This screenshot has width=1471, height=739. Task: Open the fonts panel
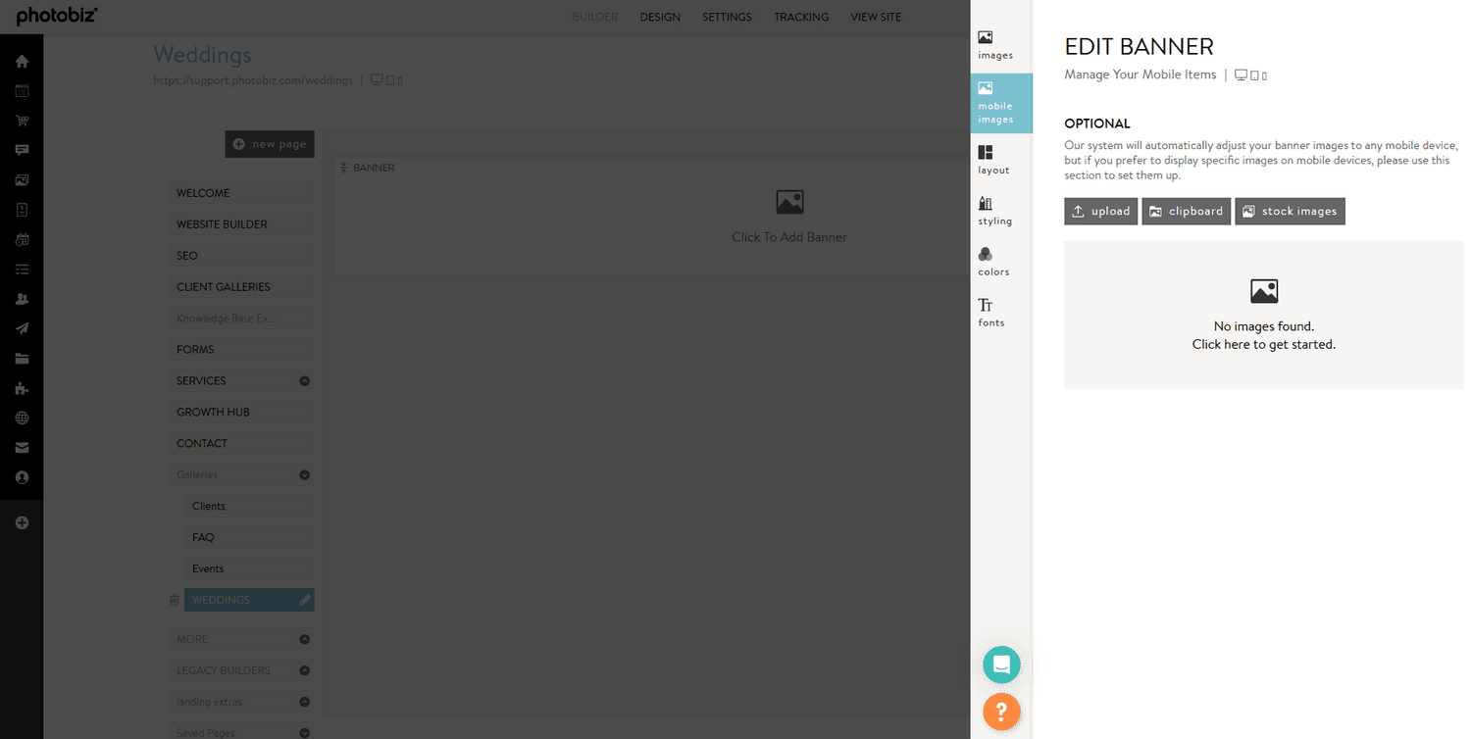pos(990,313)
